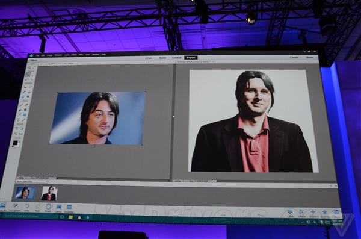Open the Layers panel
Image resolution: width=361 pixels, height=239 pixels.
(x=290, y=213)
